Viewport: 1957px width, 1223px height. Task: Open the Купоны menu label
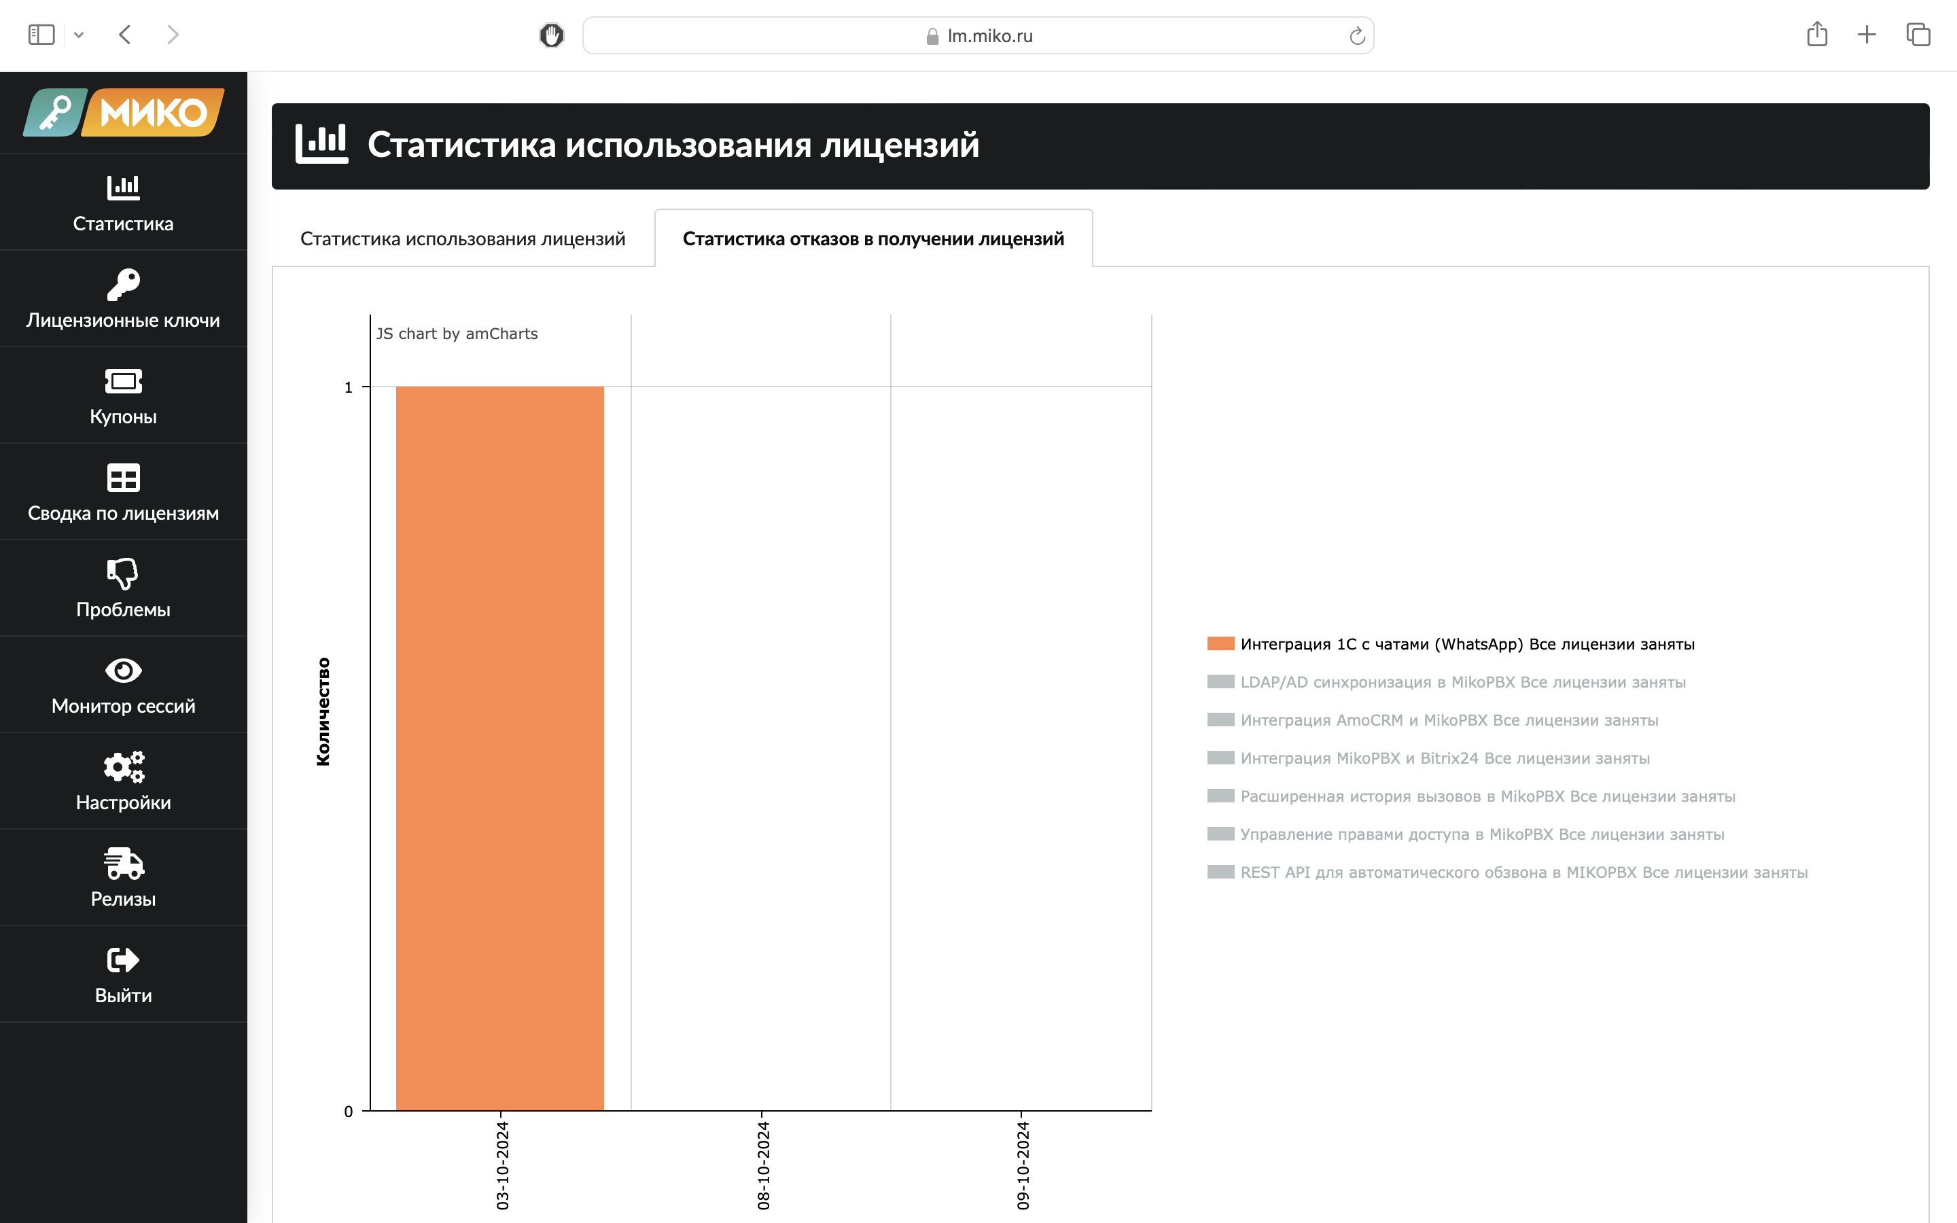pos(123,416)
